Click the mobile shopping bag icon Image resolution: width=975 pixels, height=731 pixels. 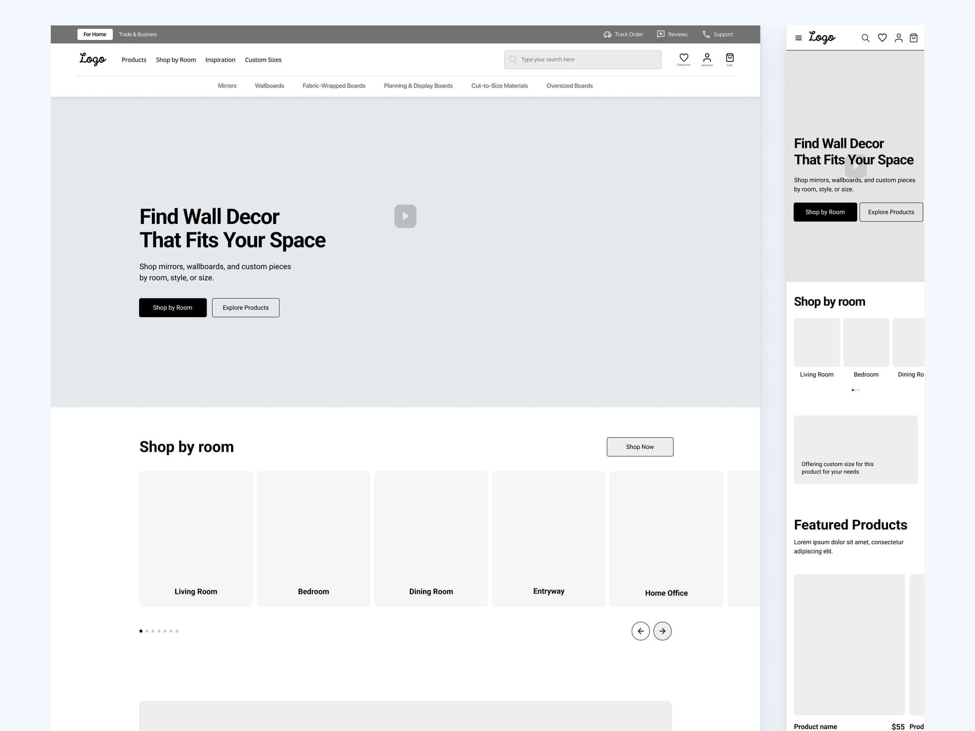point(914,38)
